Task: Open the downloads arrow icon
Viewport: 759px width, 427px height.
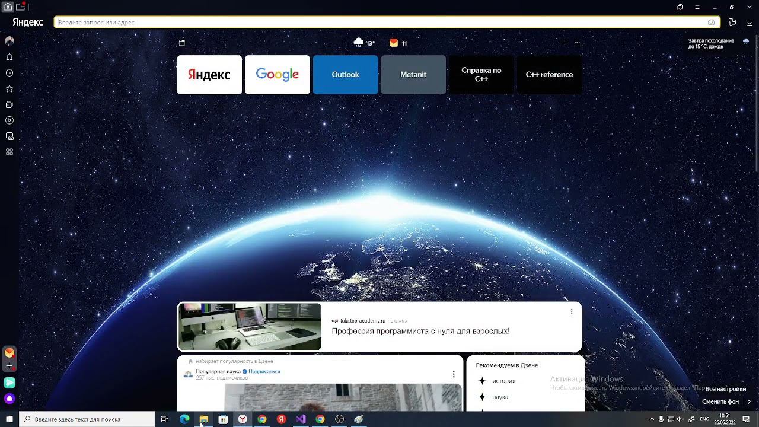Action: pos(750,23)
